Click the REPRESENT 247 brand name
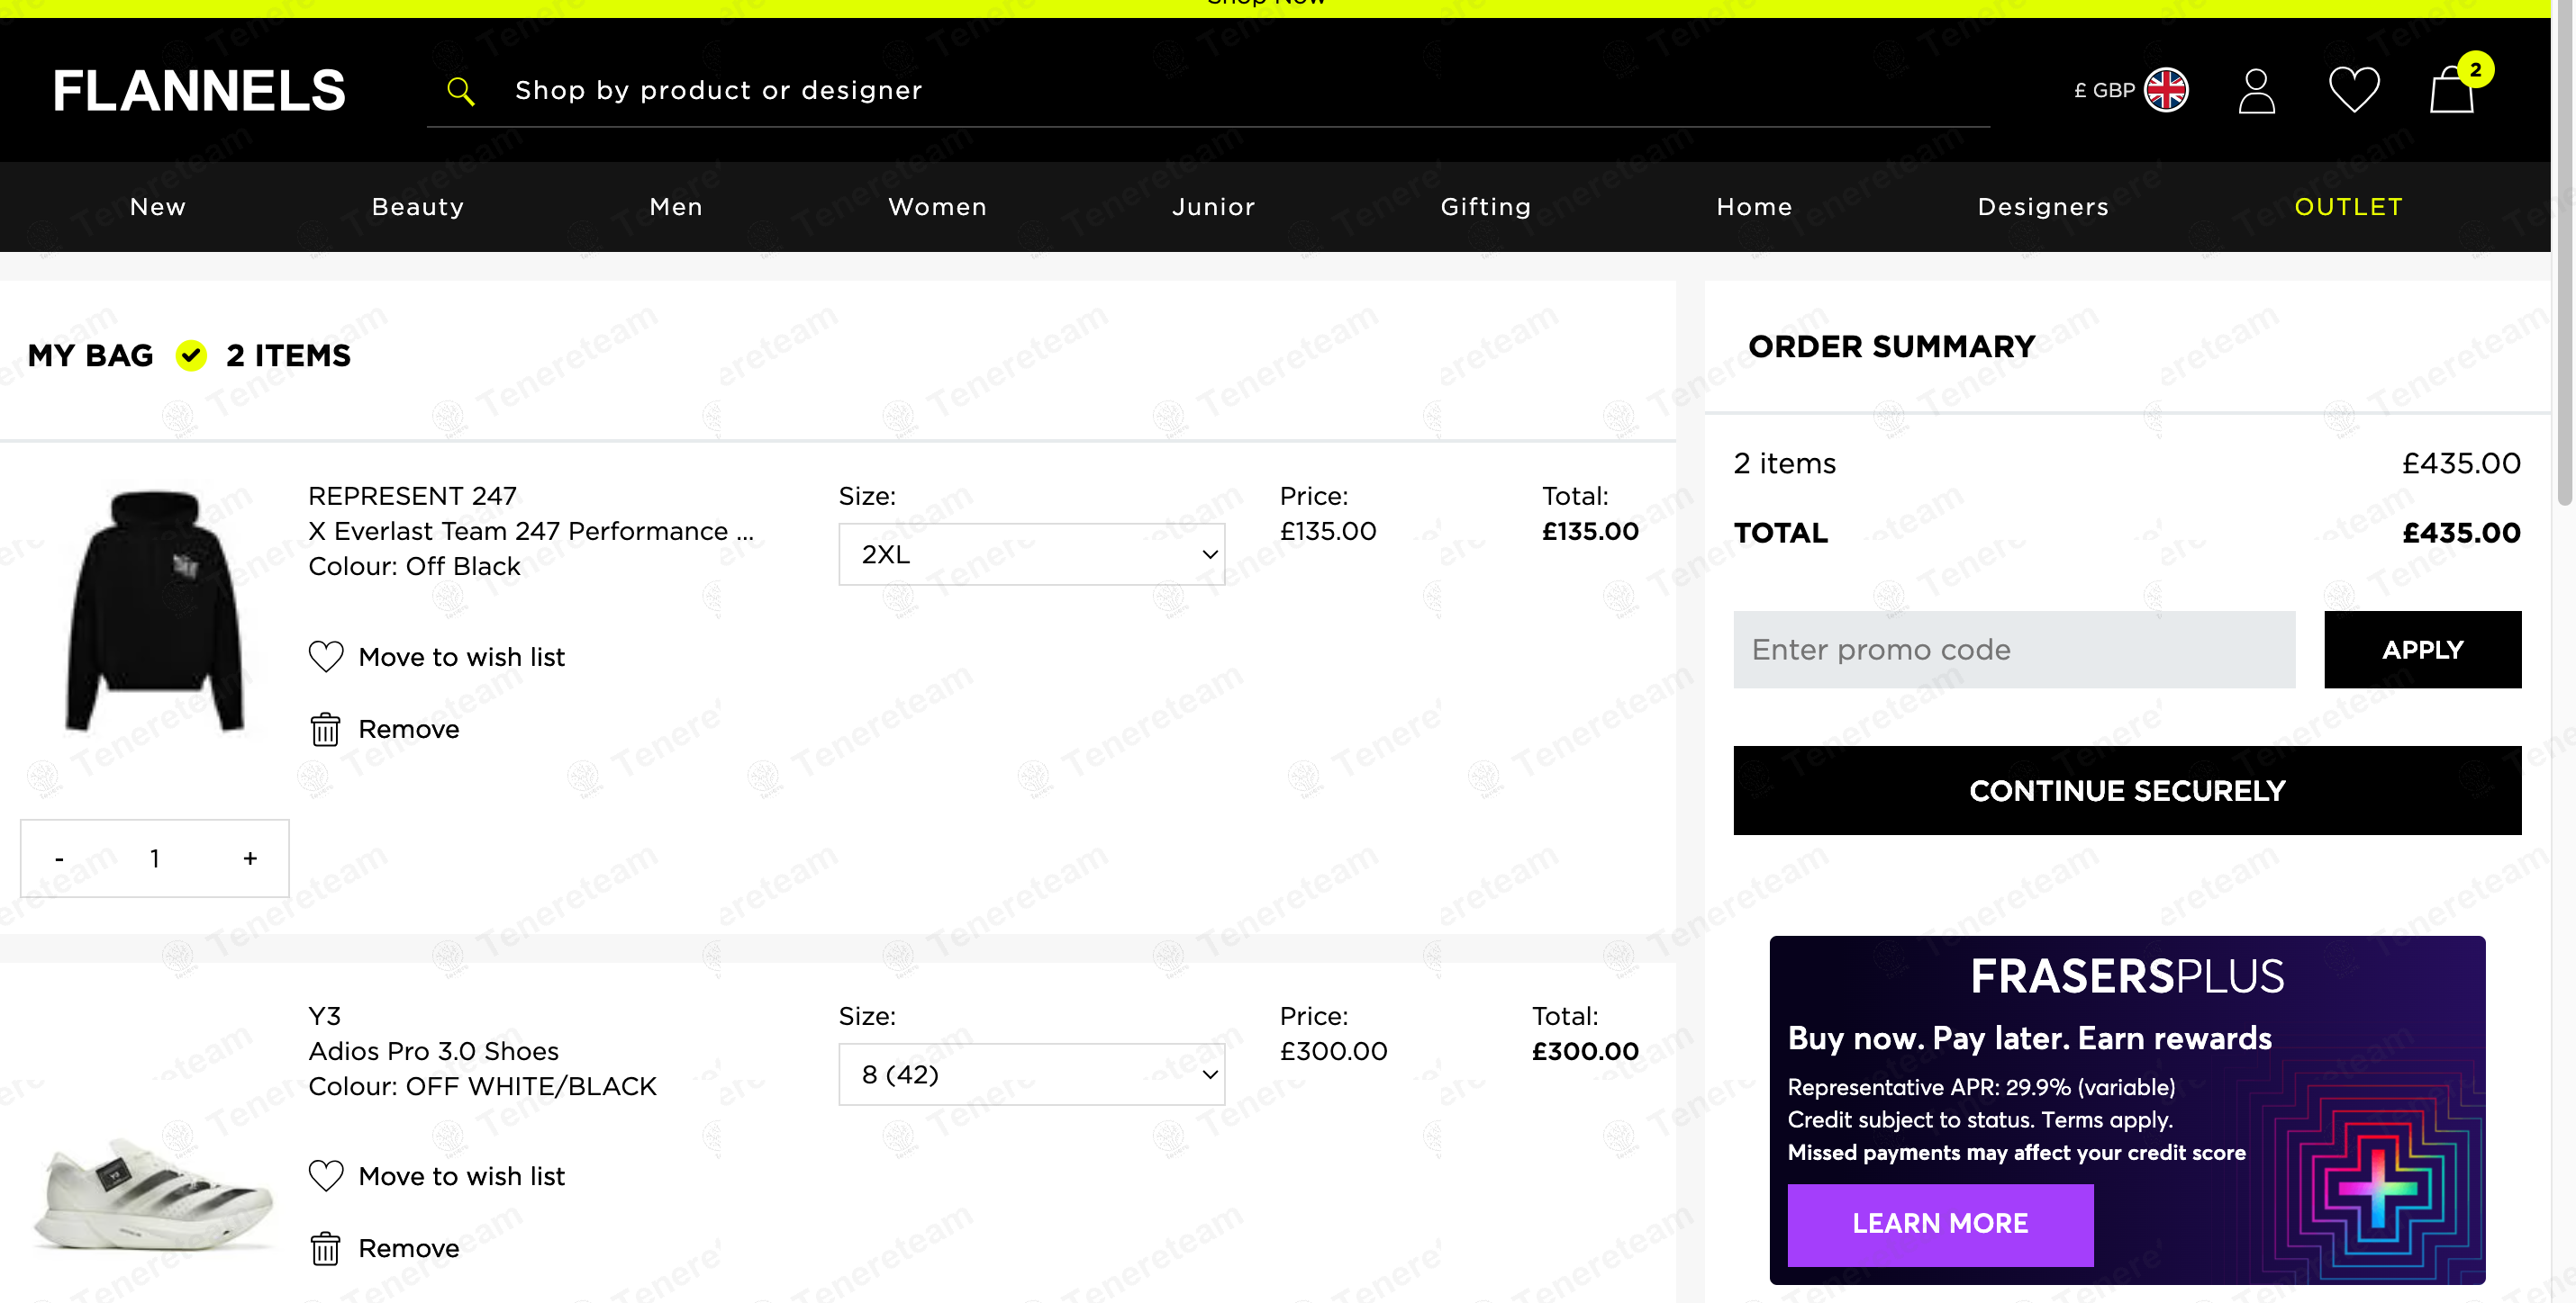The width and height of the screenshot is (2576, 1303). click(412, 497)
